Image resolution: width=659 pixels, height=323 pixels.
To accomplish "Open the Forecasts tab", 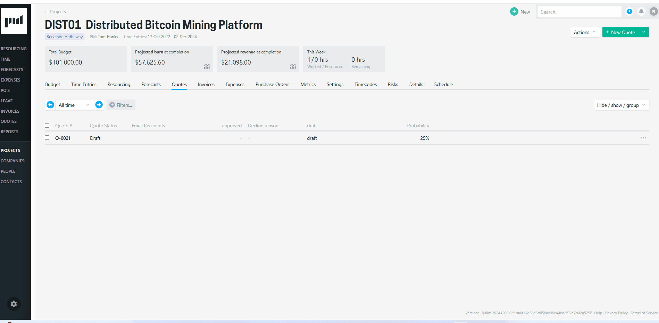I will [x=151, y=84].
